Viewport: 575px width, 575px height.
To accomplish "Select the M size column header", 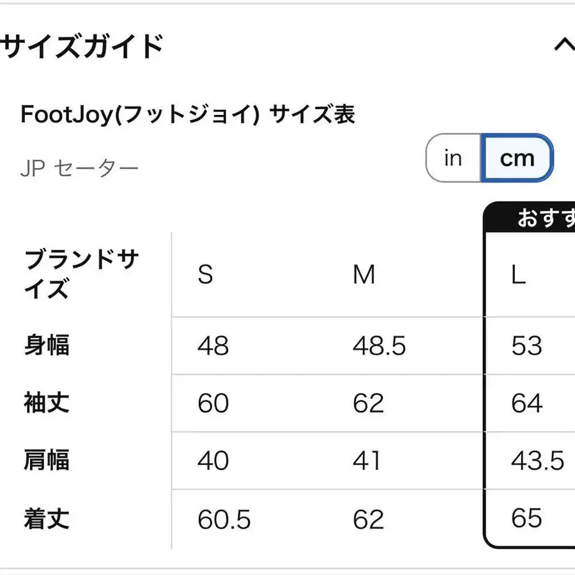I will coord(364,275).
